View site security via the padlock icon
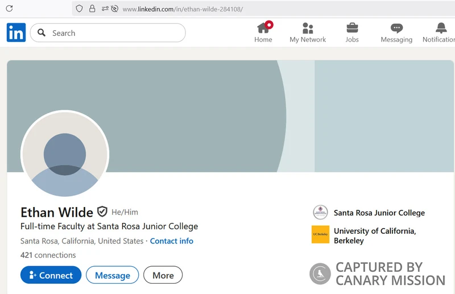Screen dimensions: 455x294 point(92,9)
